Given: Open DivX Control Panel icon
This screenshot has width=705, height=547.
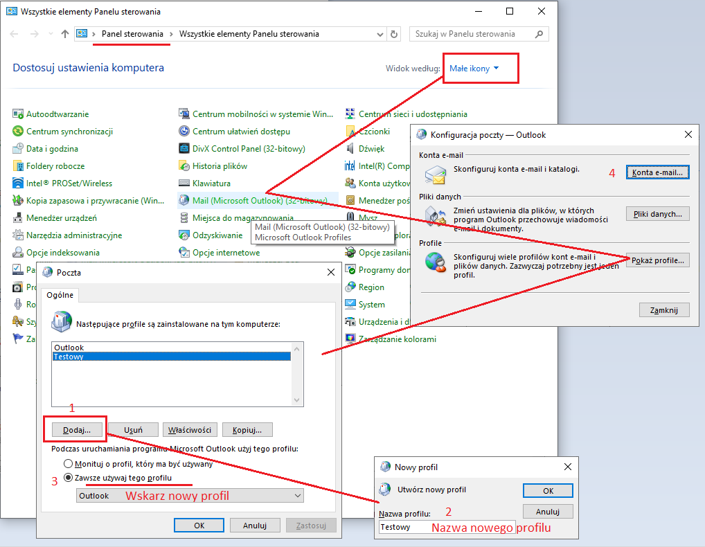Looking at the screenshot, I should point(184,149).
